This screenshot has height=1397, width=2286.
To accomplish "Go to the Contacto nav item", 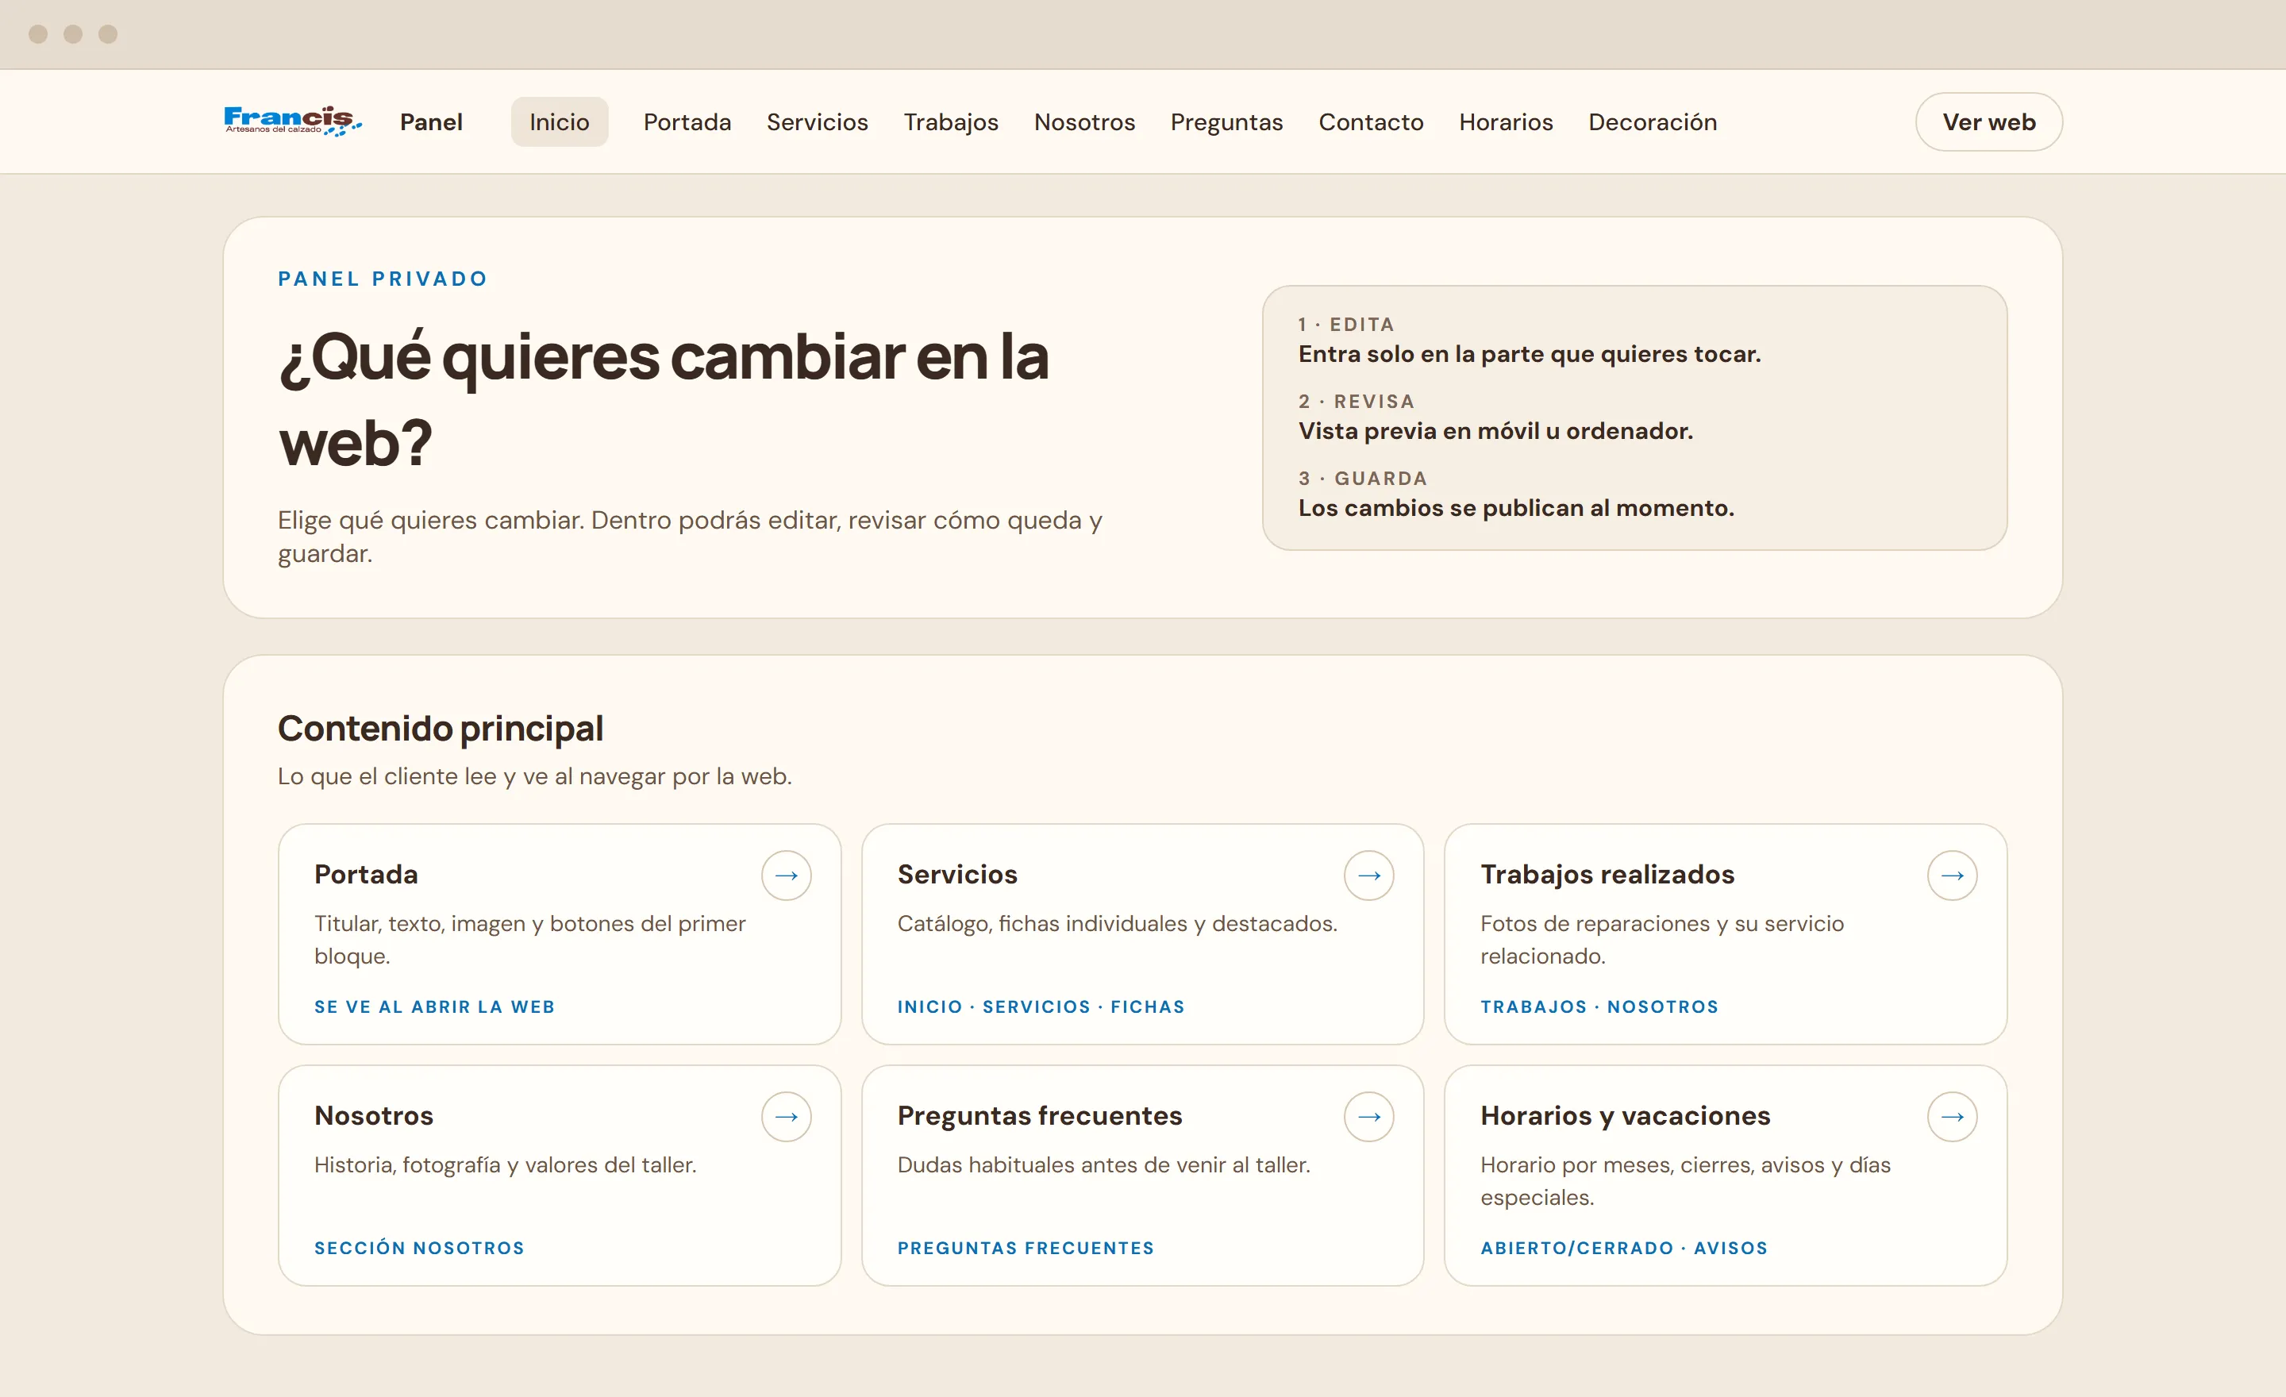I will [1372, 121].
